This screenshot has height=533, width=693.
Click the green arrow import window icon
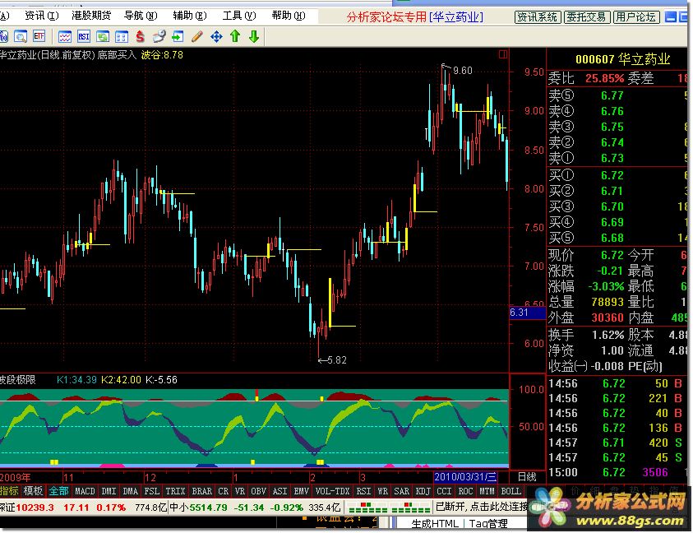[178, 37]
